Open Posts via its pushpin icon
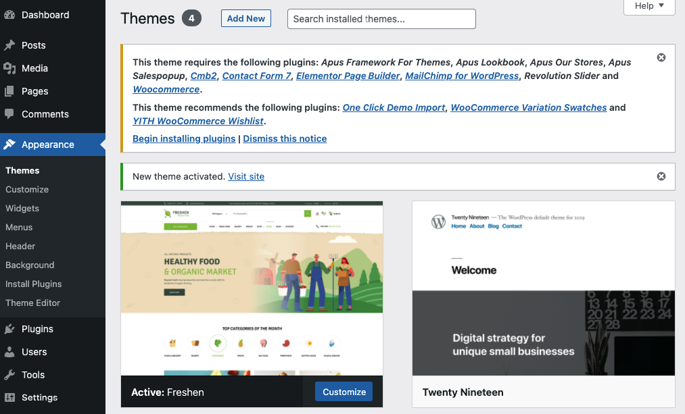This screenshot has height=414, width=685. pyautogui.click(x=9, y=45)
